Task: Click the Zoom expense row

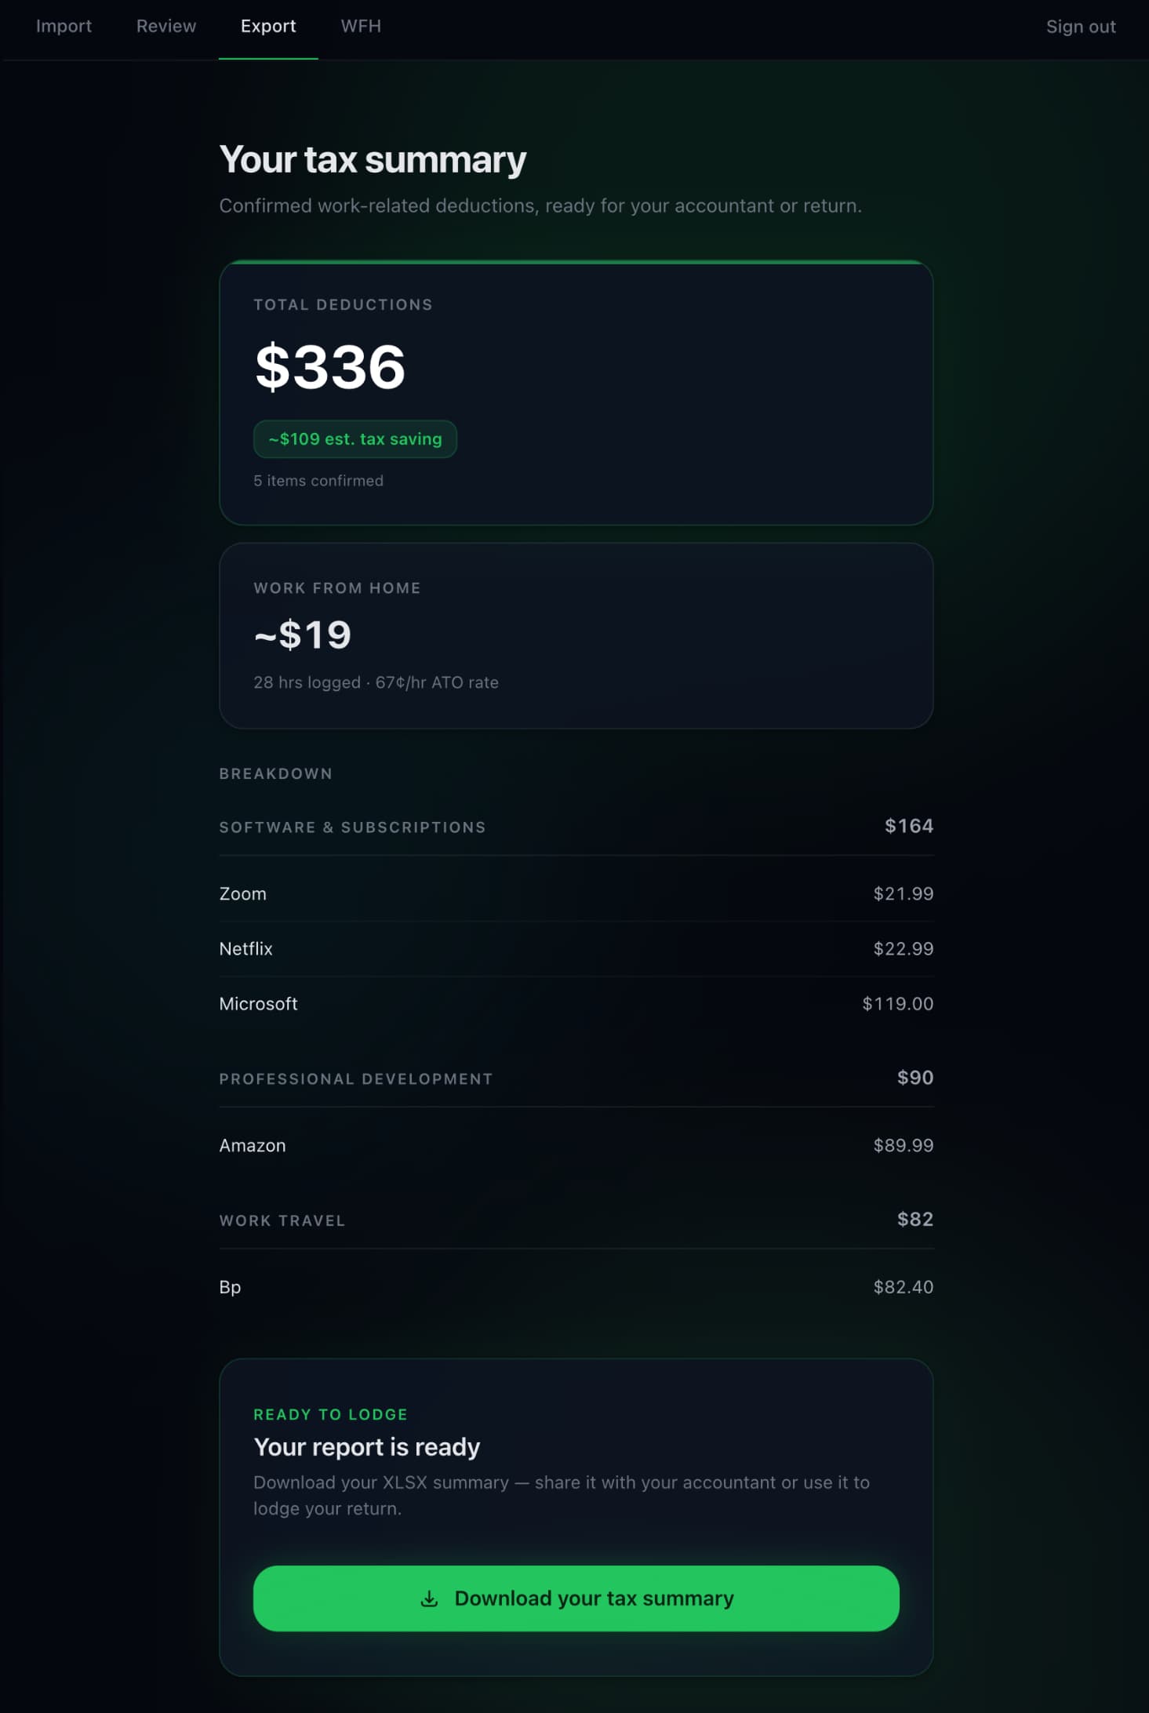Action: 576,893
